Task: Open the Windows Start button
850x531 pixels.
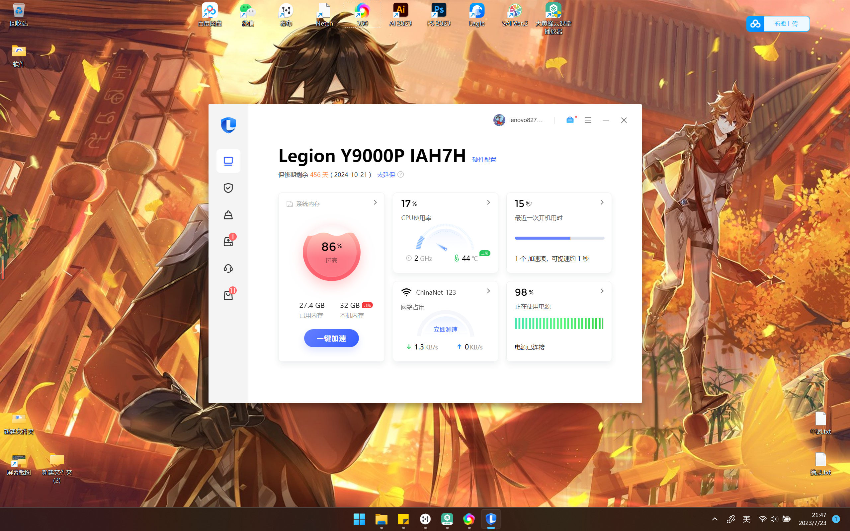Action: 359,519
